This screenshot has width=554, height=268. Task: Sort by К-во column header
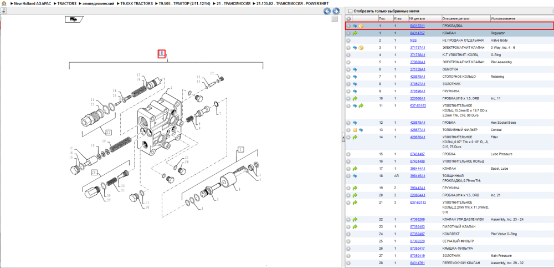(397, 18)
